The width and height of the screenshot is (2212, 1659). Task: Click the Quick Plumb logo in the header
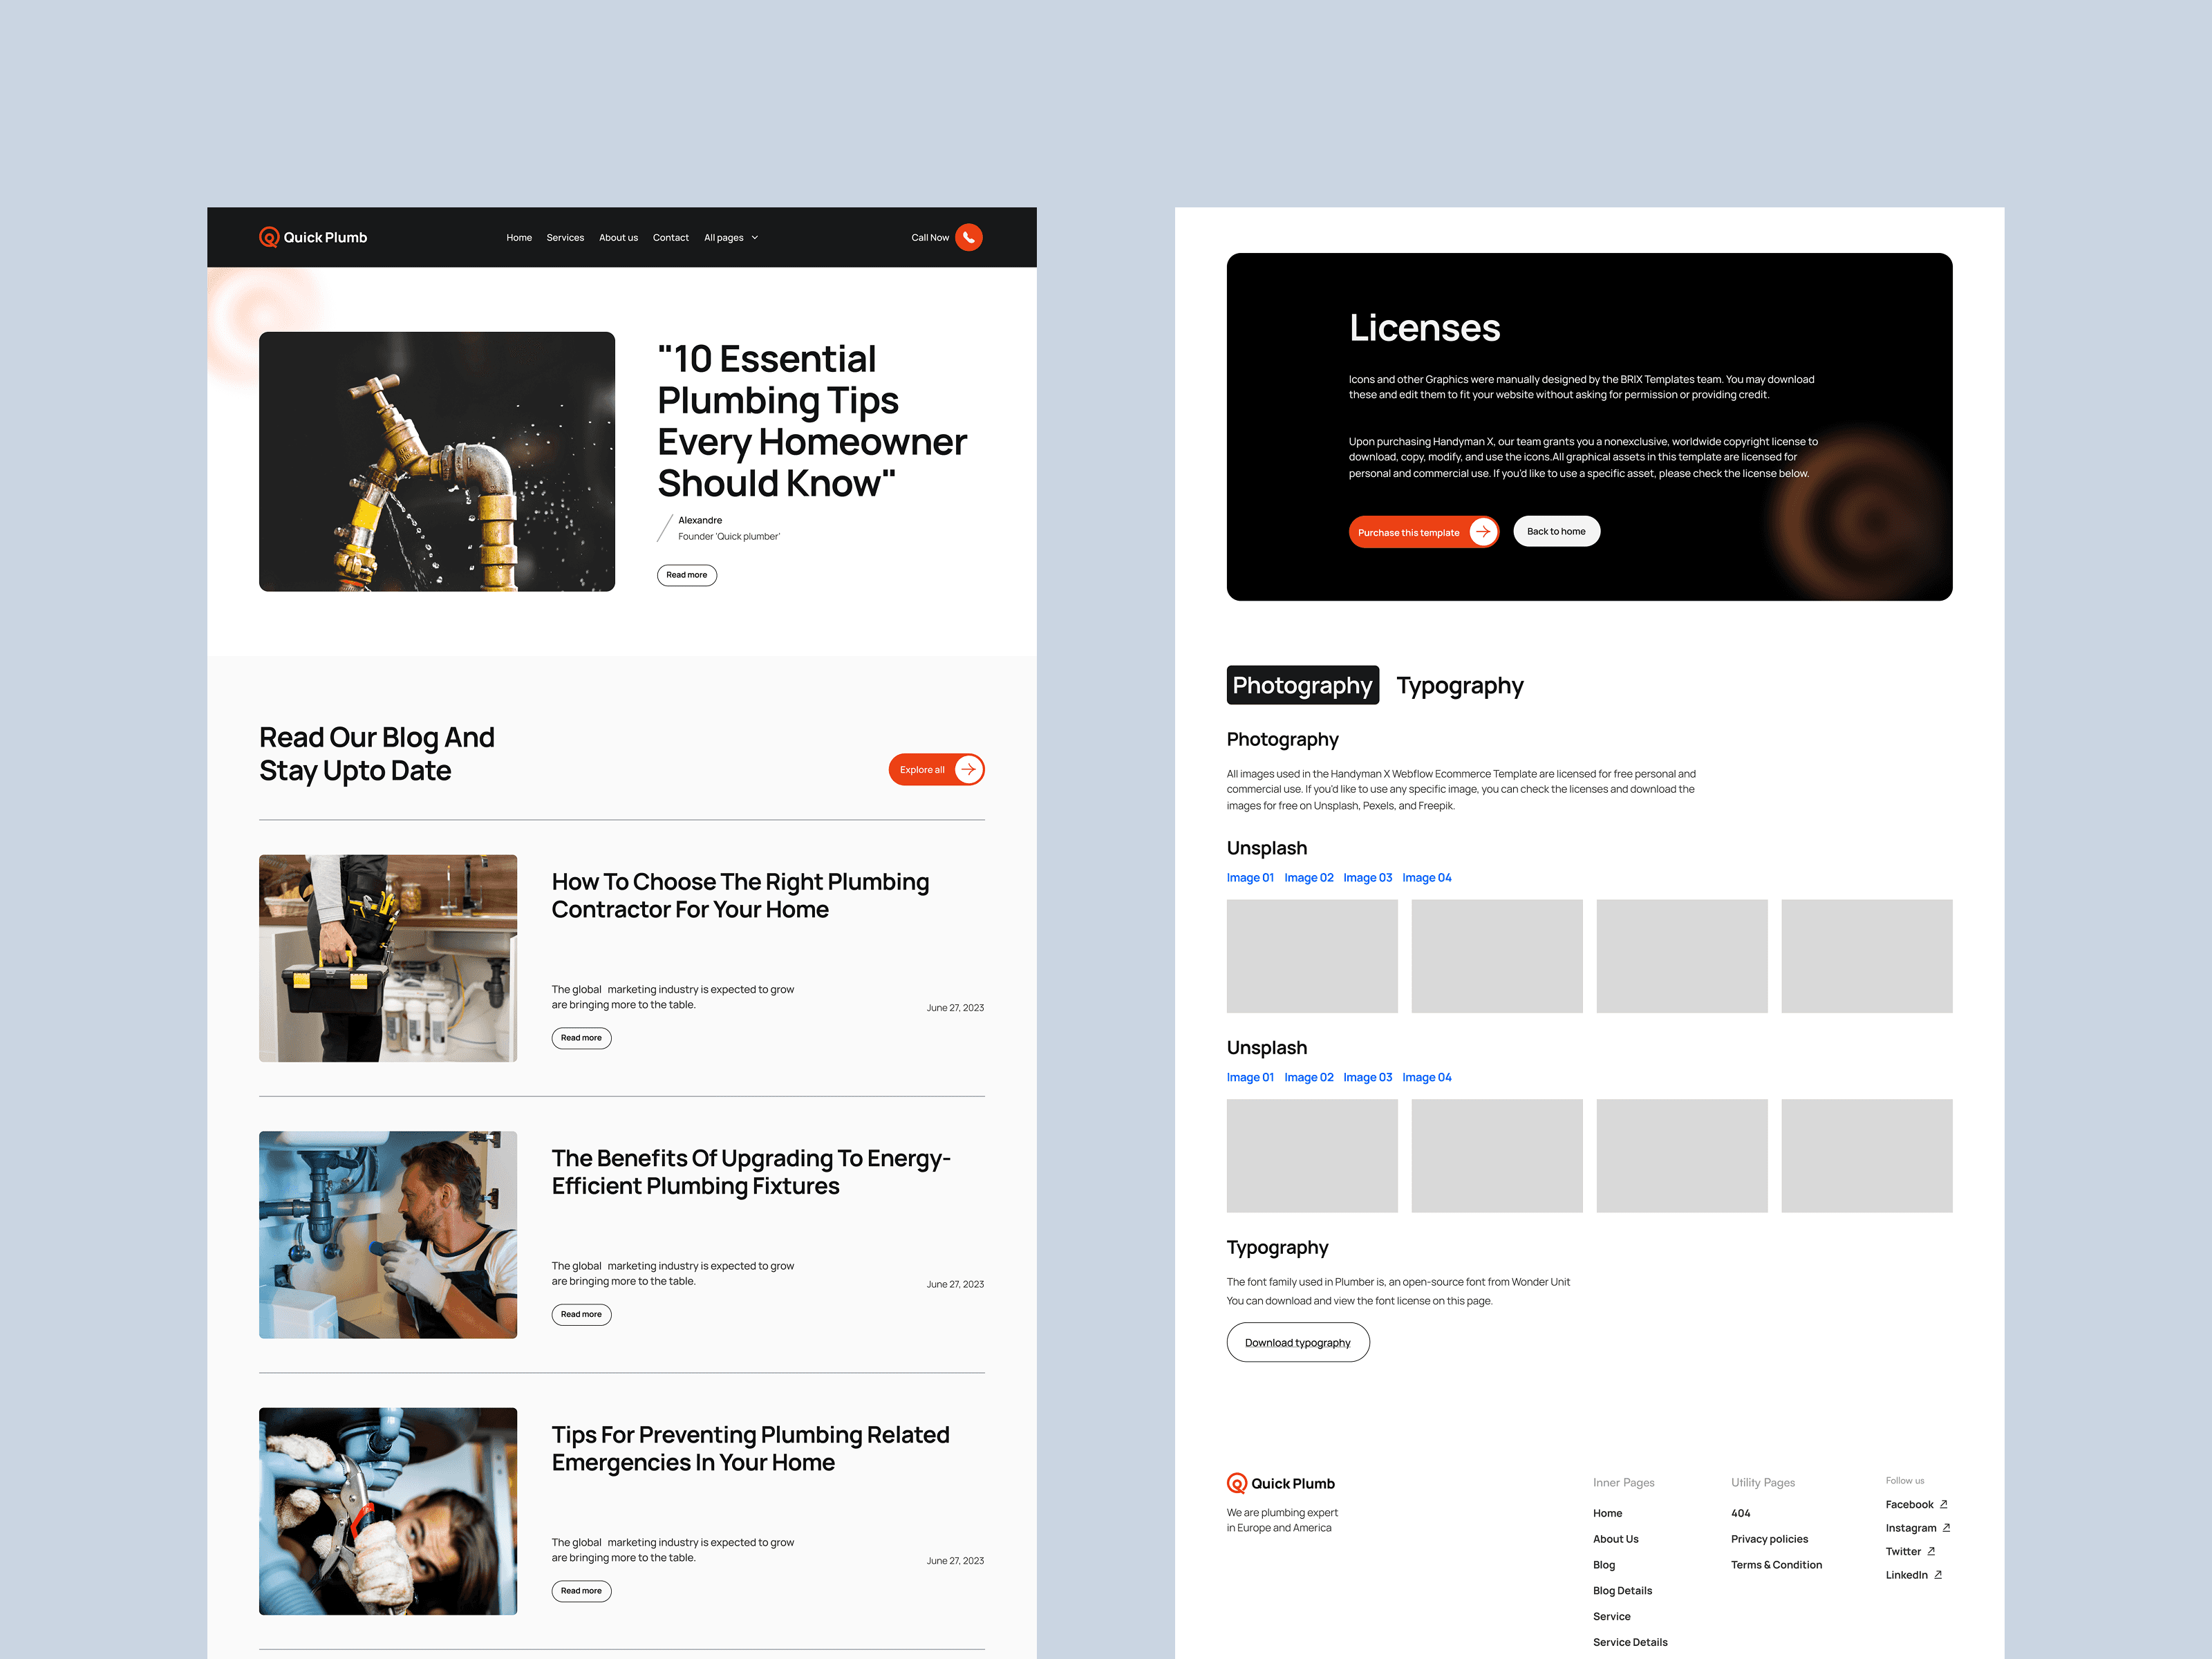[x=313, y=237]
